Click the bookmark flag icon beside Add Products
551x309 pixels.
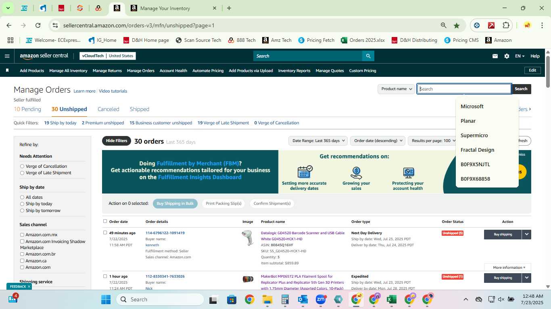coord(7,70)
